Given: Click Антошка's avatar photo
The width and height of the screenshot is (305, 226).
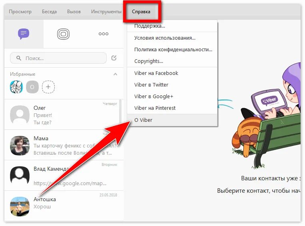Looking at the screenshot, I should (x=20, y=206).
